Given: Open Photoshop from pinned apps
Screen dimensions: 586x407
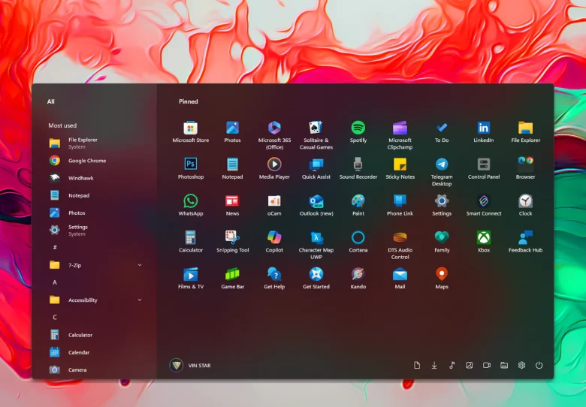Looking at the screenshot, I should 191,168.
